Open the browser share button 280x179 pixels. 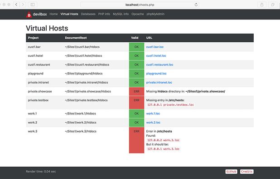pos(262,5)
